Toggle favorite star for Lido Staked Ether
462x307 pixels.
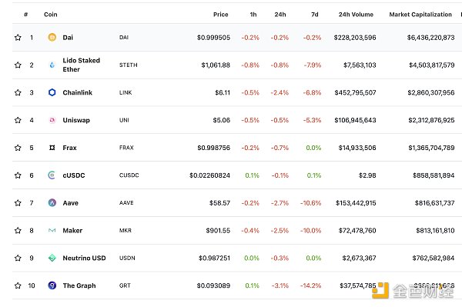point(18,65)
